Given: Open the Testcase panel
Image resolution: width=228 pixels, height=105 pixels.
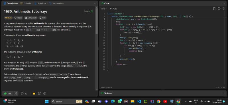Looking at the screenshot, I should 107,93.
